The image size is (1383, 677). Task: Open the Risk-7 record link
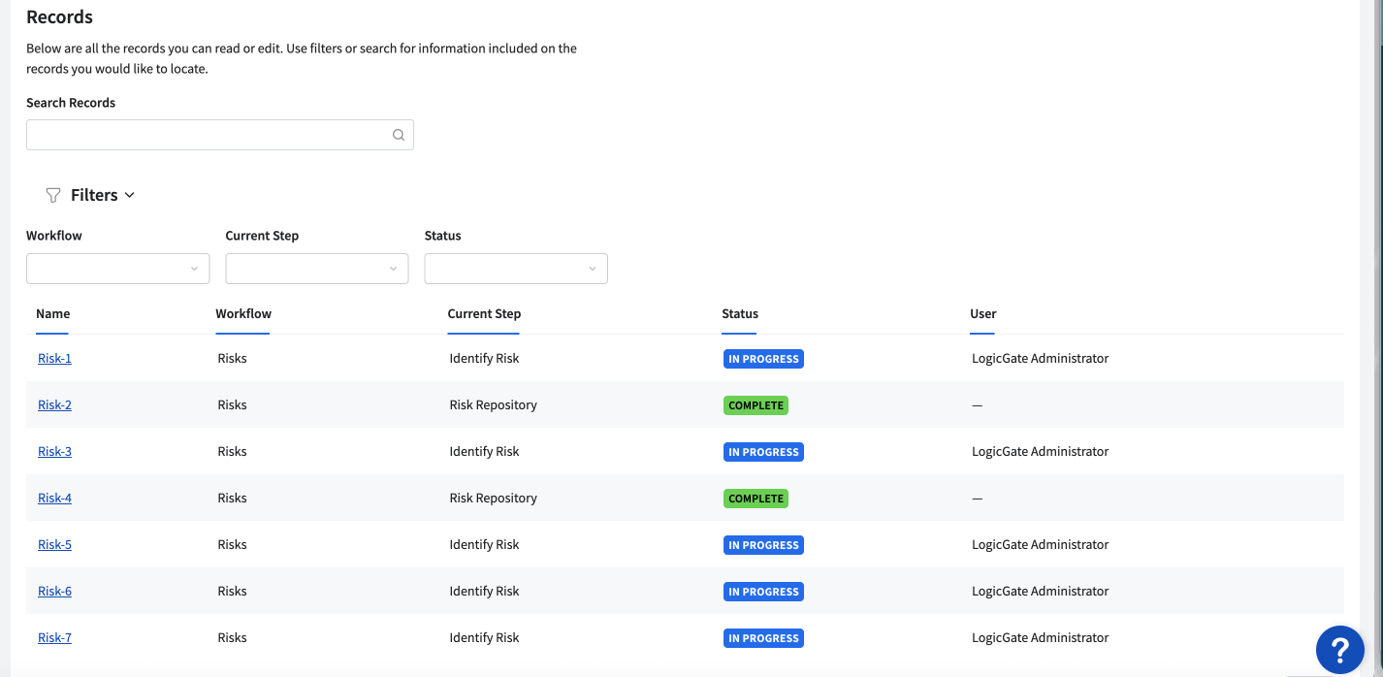pos(54,637)
